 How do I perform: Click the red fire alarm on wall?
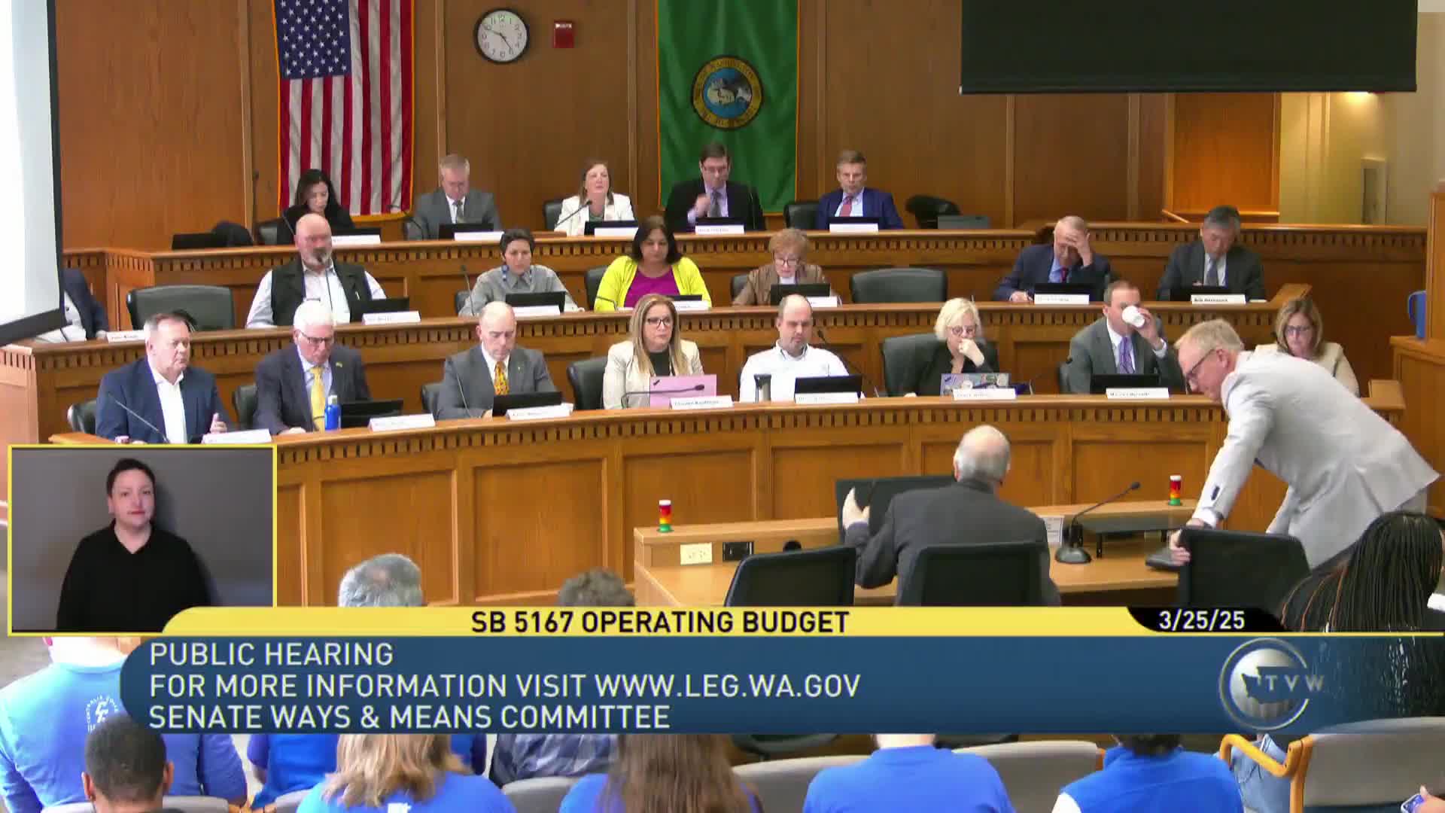point(564,35)
